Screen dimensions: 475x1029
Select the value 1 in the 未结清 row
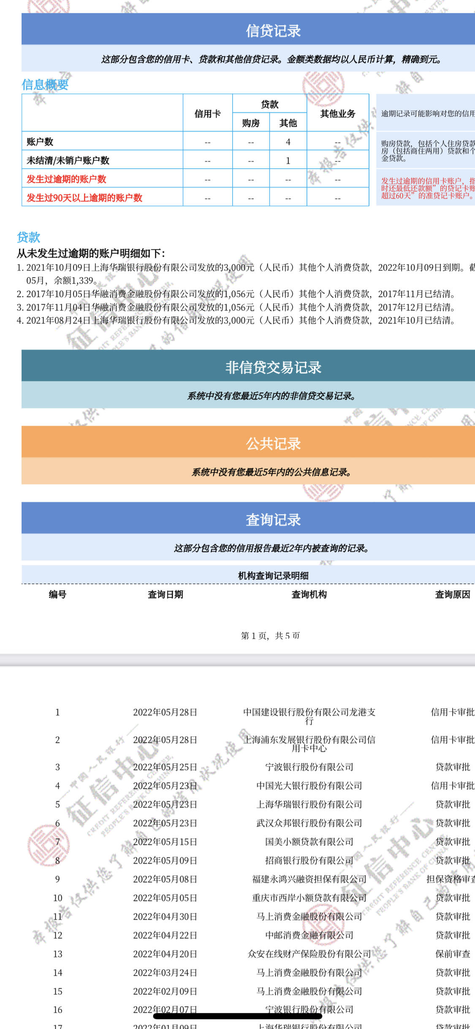(x=288, y=161)
